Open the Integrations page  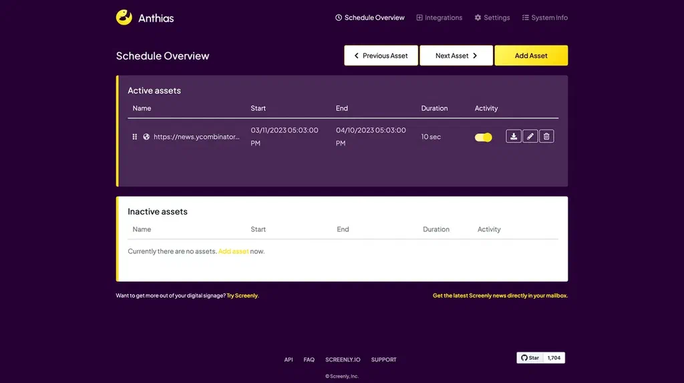pos(440,17)
